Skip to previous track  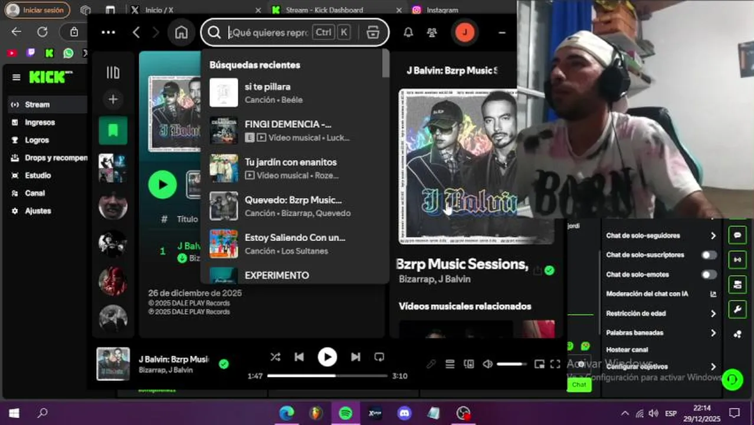click(x=299, y=357)
